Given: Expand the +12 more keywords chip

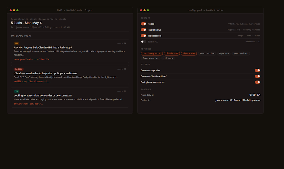Looking at the screenshot, I should (168, 58).
